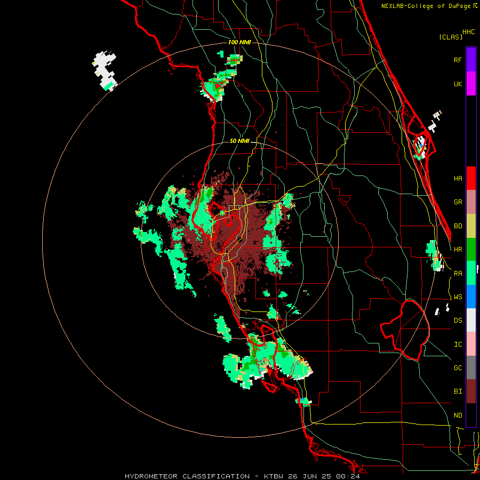Screen dimensions: 480x480
Task: Click the WS blue legend swatch
Action: coord(471,297)
